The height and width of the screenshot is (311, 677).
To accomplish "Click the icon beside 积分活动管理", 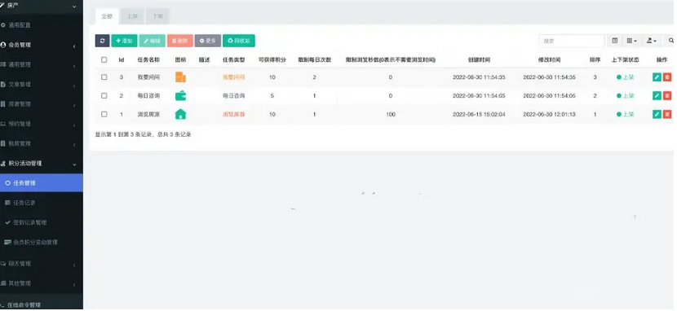I will click(3, 164).
